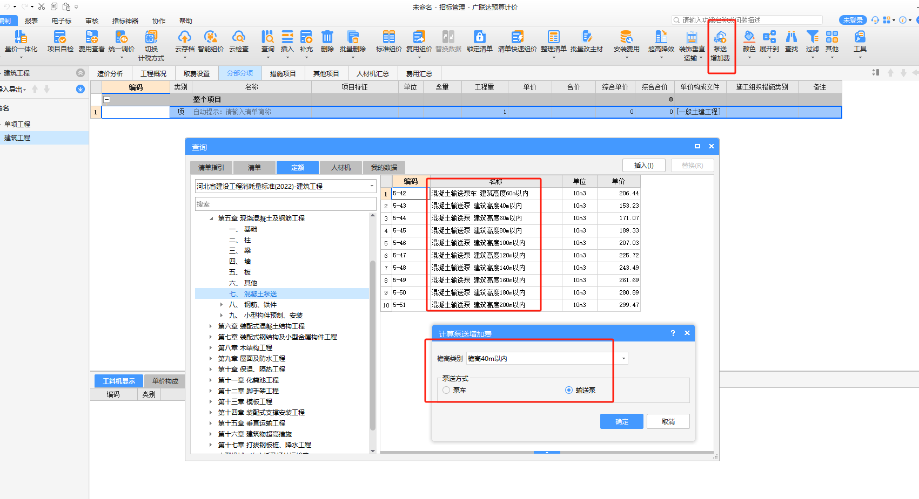Open the 檐高类别 dropdown

point(623,358)
